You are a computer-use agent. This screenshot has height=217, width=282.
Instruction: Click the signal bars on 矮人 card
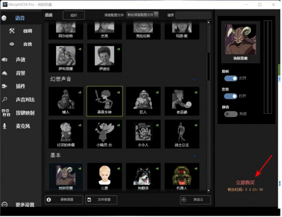pyautogui.click(x=80, y=92)
